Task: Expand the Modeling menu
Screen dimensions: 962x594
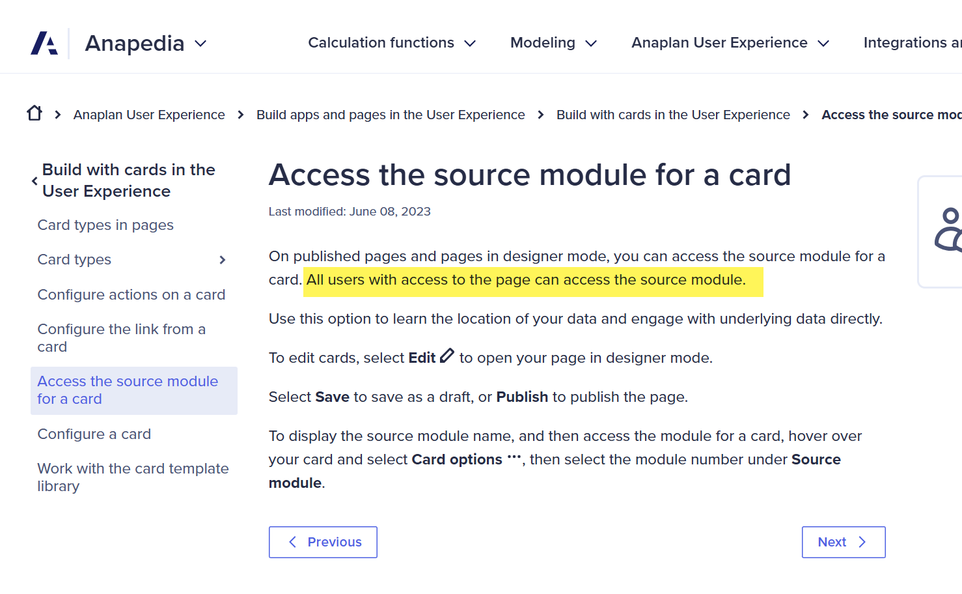Action: (x=553, y=43)
